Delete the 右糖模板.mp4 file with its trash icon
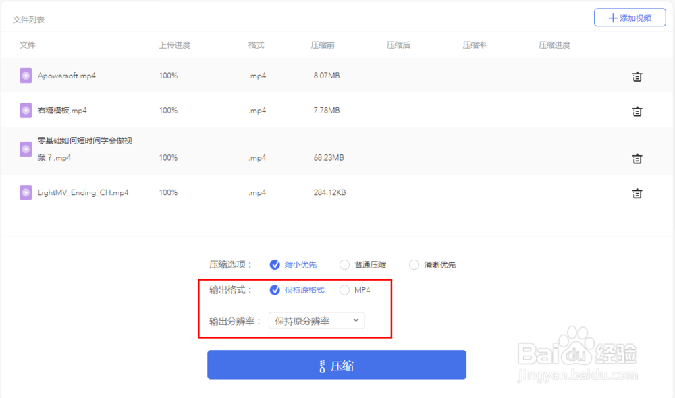This screenshot has height=398, width=675. pyautogui.click(x=637, y=111)
